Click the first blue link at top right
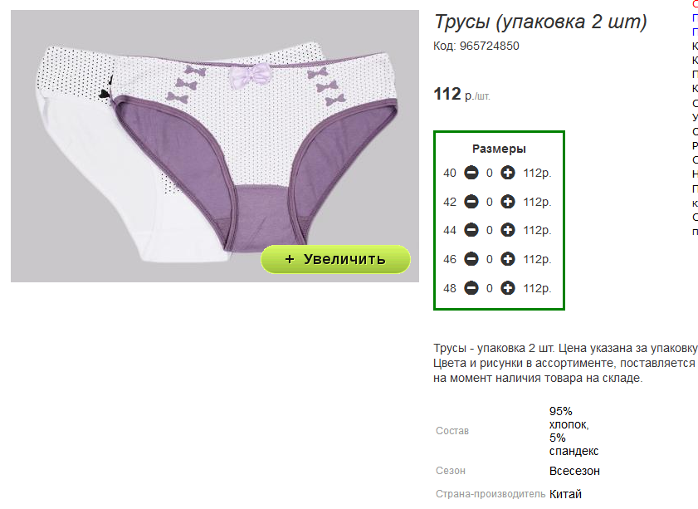698x509 pixels. (x=695, y=18)
